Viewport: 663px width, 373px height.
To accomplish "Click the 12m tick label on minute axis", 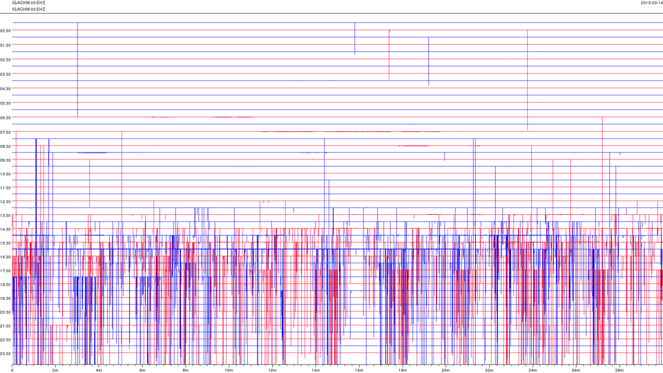I will click(x=272, y=370).
